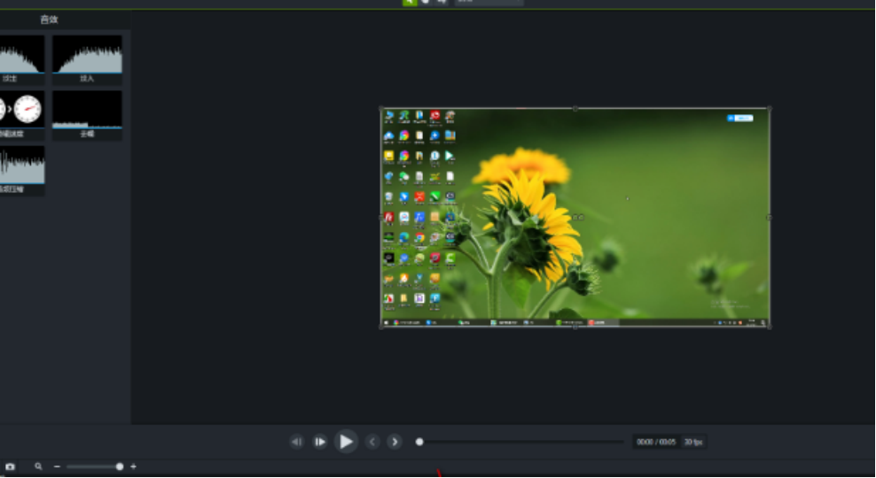Jump to previous media with left chevron
The height and width of the screenshot is (478, 876).
point(372,442)
